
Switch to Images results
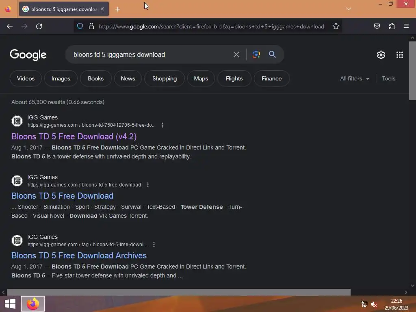pos(61,78)
